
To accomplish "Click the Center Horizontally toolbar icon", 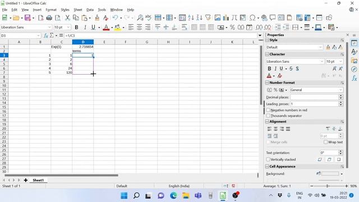I will pos(139,27).
